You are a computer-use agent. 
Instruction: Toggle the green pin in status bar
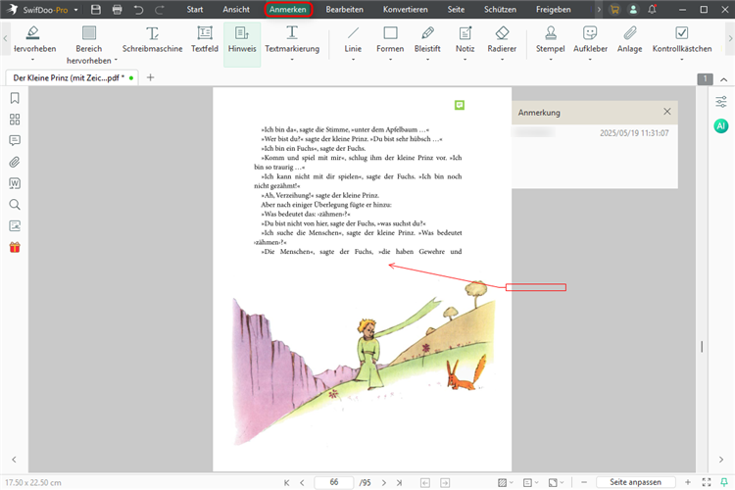[724, 482]
